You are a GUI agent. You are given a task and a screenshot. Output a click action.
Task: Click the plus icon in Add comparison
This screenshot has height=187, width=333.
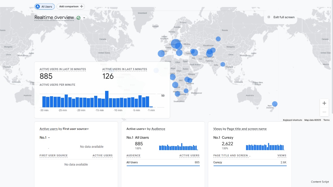pyautogui.click(x=81, y=6)
